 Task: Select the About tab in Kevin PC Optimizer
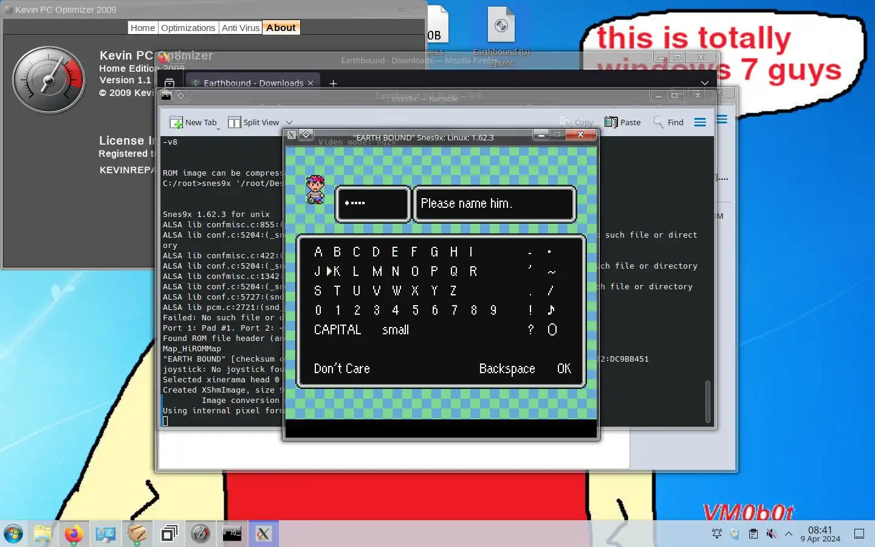281,28
